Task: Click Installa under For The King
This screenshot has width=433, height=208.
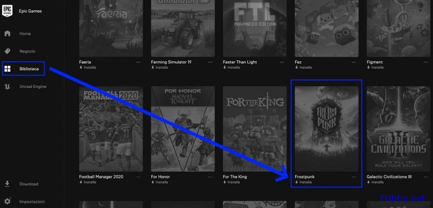Action: [x=231, y=183]
